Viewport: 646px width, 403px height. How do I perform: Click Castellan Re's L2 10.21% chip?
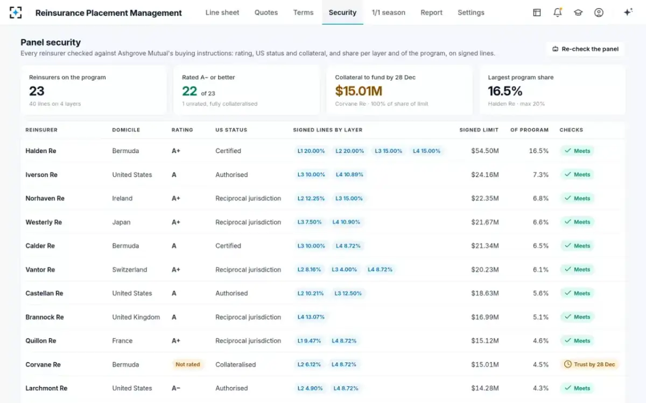pos(311,293)
